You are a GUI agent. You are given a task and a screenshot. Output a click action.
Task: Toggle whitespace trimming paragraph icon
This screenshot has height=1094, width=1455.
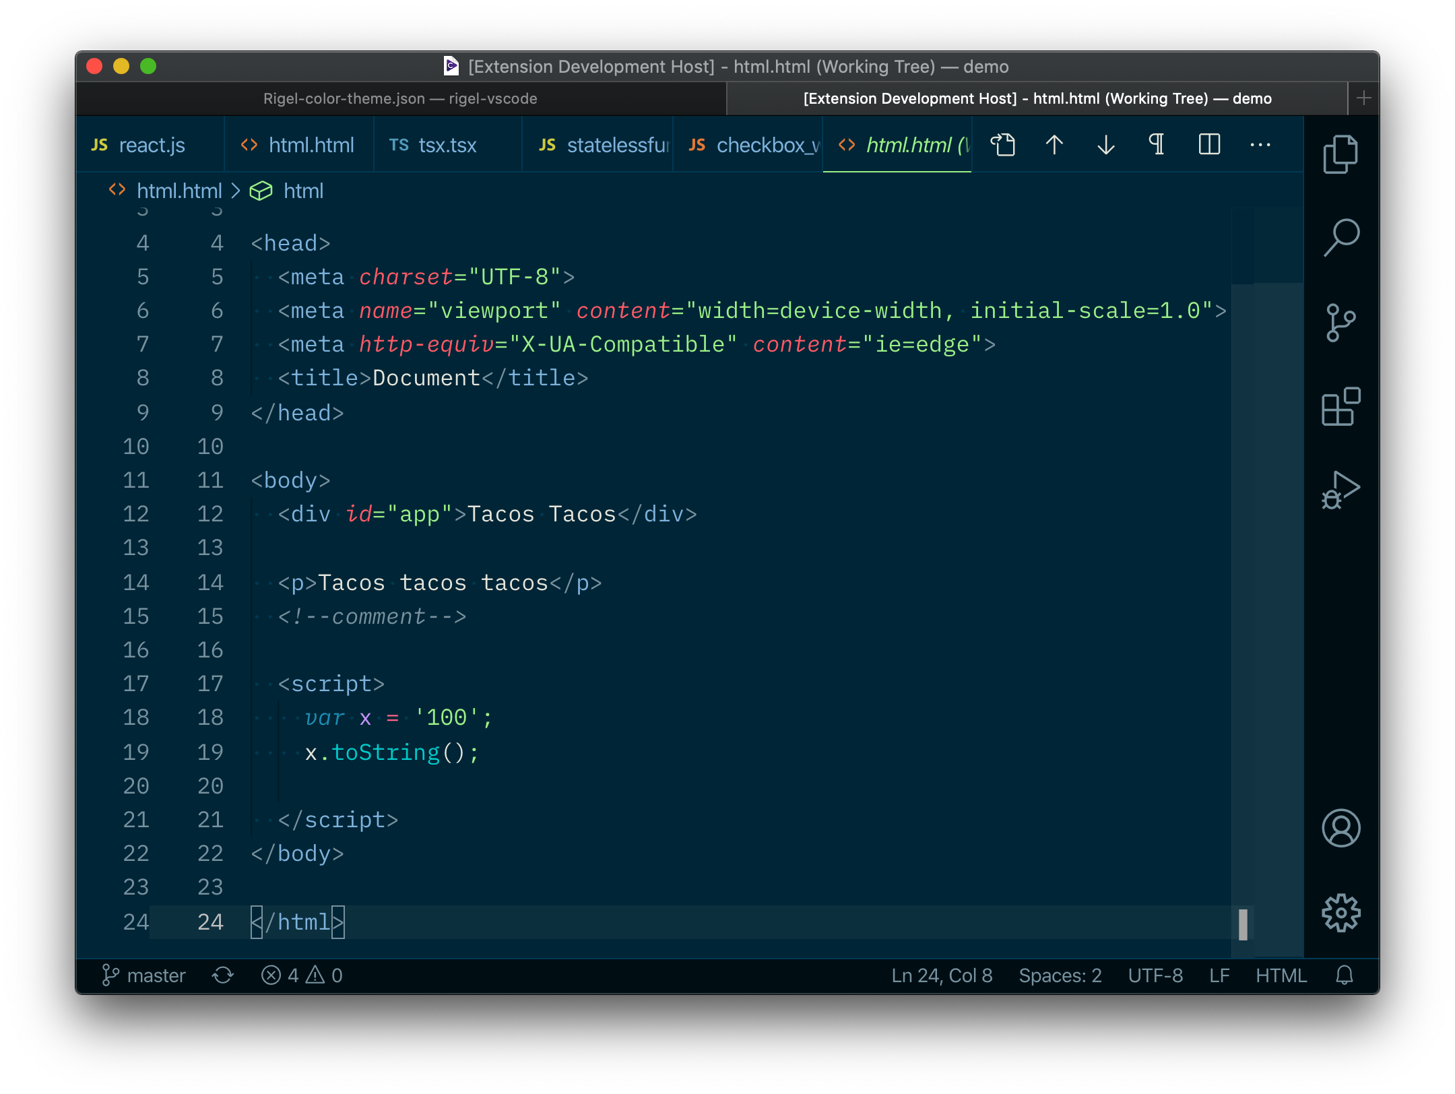(x=1157, y=145)
